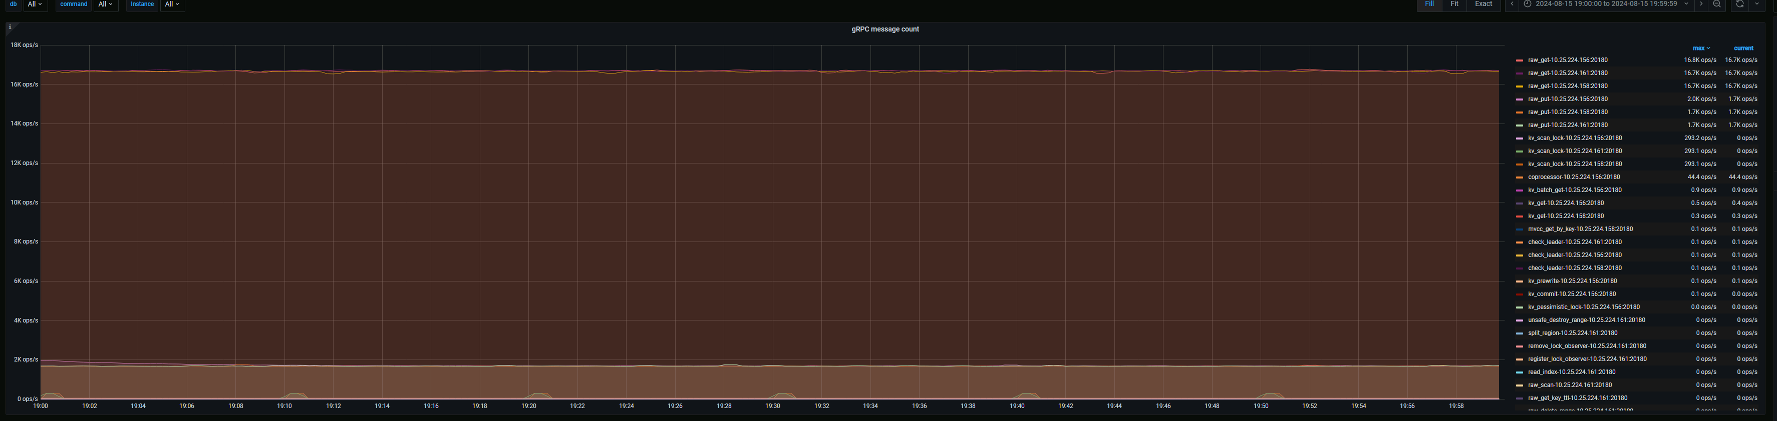Switch to Fit view mode
Viewport: 1777px width, 421px height.
(1454, 4)
